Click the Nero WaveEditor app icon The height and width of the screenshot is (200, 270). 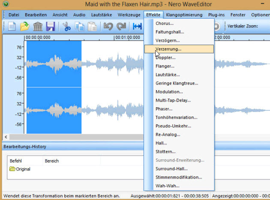6,4
